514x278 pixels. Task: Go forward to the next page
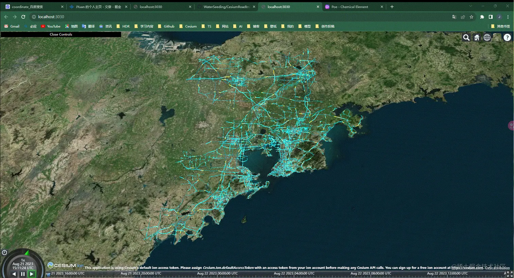(x=15, y=17)
